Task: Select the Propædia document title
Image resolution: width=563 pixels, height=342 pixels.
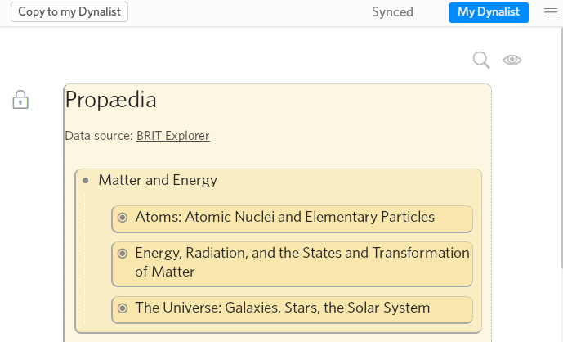Action: pos(110,100)
